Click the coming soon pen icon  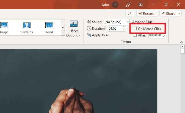click(x=128, y=5)
